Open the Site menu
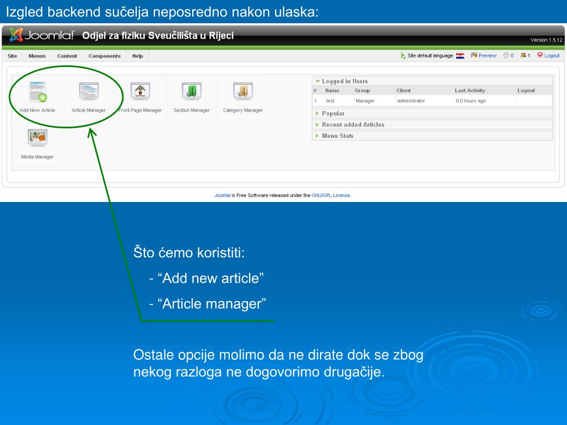 [x=12, y=56]
